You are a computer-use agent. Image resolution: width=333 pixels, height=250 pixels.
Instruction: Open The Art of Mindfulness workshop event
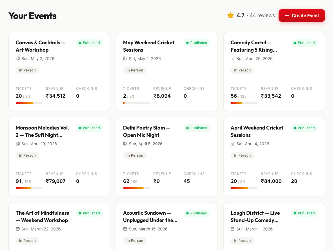42,216
